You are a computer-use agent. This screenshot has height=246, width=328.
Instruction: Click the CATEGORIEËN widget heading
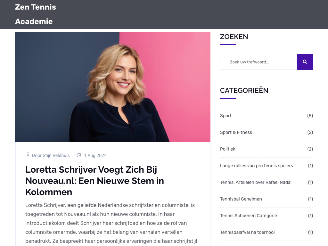pos(244,91)
